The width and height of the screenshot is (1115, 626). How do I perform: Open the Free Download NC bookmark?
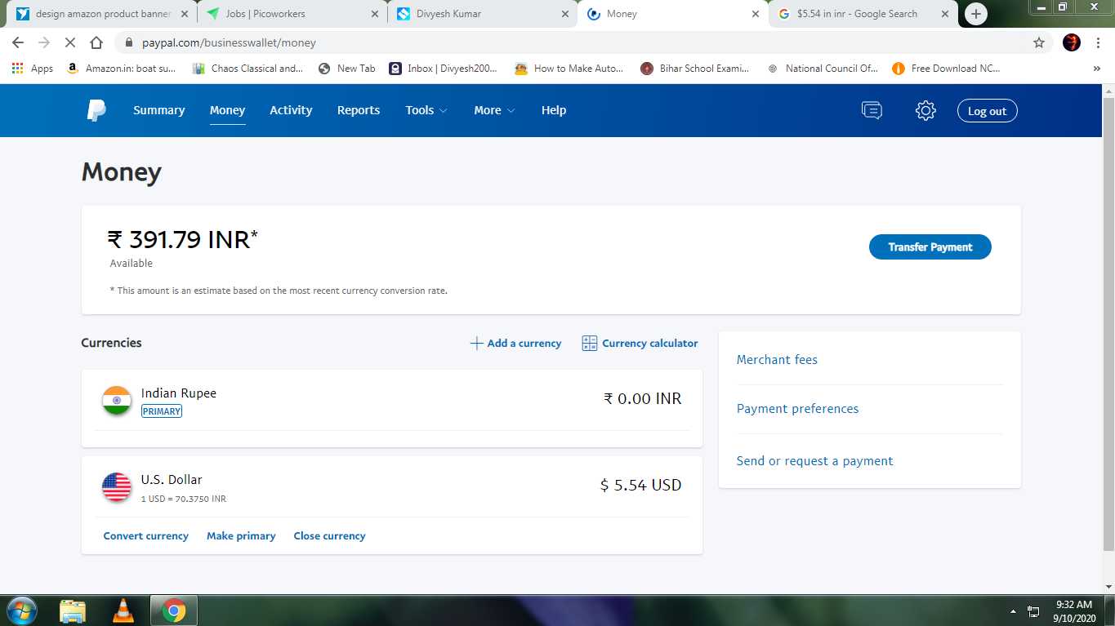[x=947, y=69]
